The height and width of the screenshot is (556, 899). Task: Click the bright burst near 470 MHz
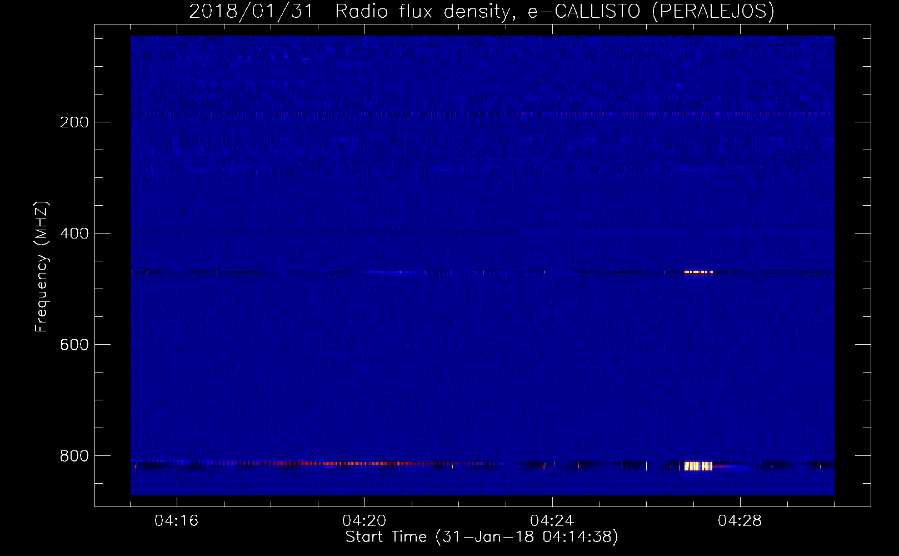coord(698,272)
